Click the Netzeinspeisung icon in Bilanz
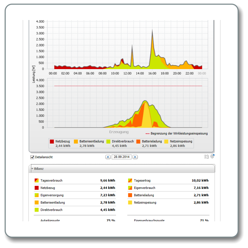 (130, 203)
